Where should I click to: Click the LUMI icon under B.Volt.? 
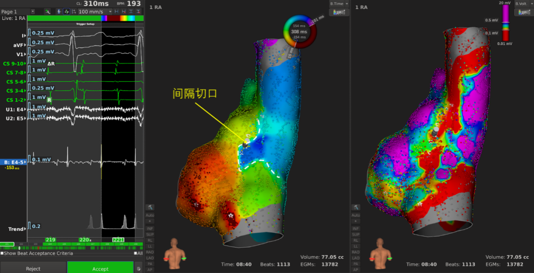tap(524, 12)
